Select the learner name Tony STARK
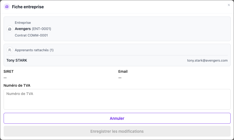The image size is (234, 140). 17,60
